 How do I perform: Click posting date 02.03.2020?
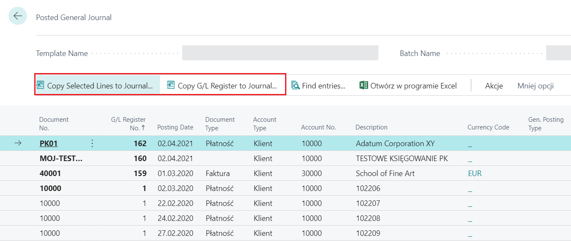click(x=175, y=188)
